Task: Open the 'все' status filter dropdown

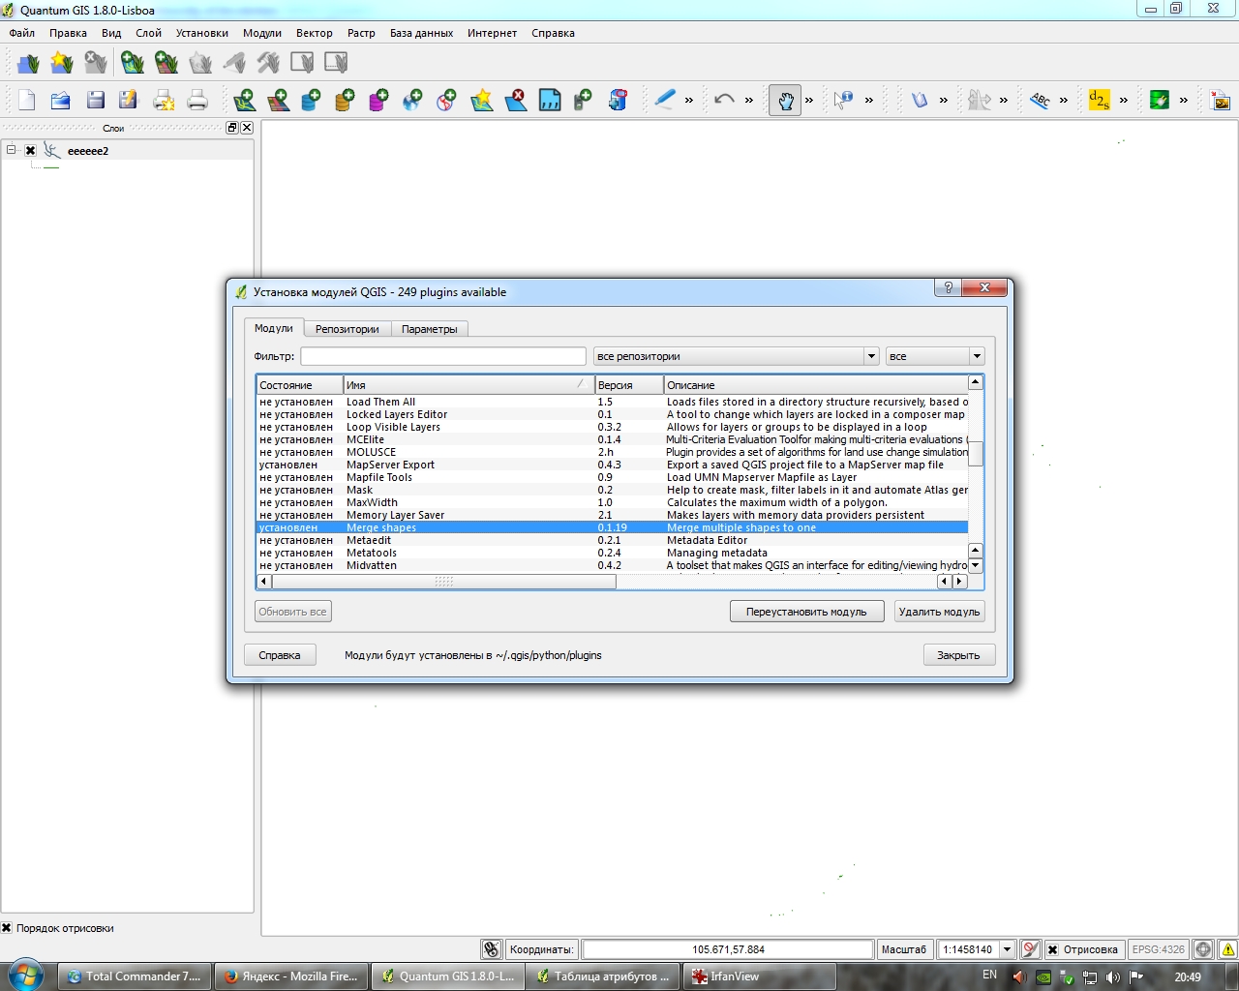Action: pyautogui.click(x=934, y=356)
